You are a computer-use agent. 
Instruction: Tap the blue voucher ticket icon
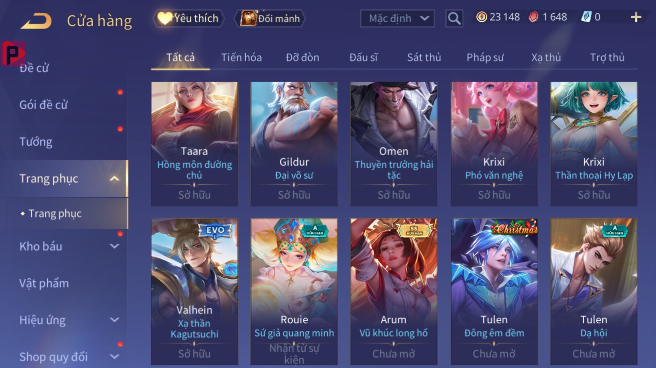pos(586,17)
